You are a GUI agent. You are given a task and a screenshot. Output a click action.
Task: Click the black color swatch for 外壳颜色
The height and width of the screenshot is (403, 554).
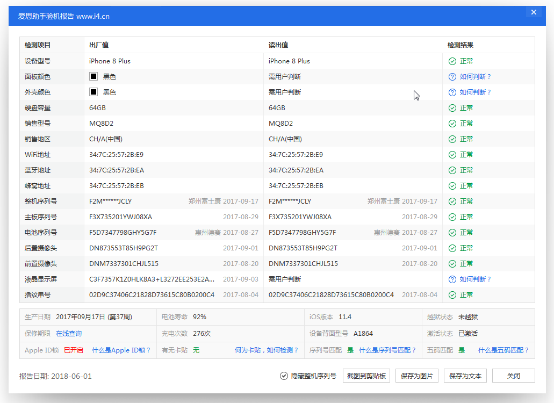93,92
